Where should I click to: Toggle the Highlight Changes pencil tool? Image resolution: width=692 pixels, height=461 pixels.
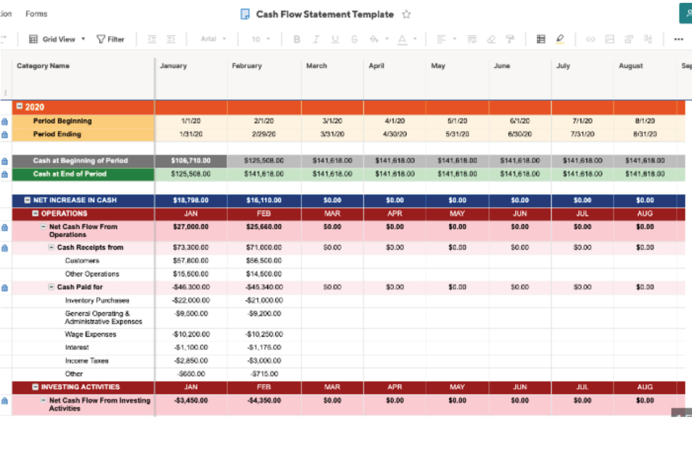[x=560, y=39]
